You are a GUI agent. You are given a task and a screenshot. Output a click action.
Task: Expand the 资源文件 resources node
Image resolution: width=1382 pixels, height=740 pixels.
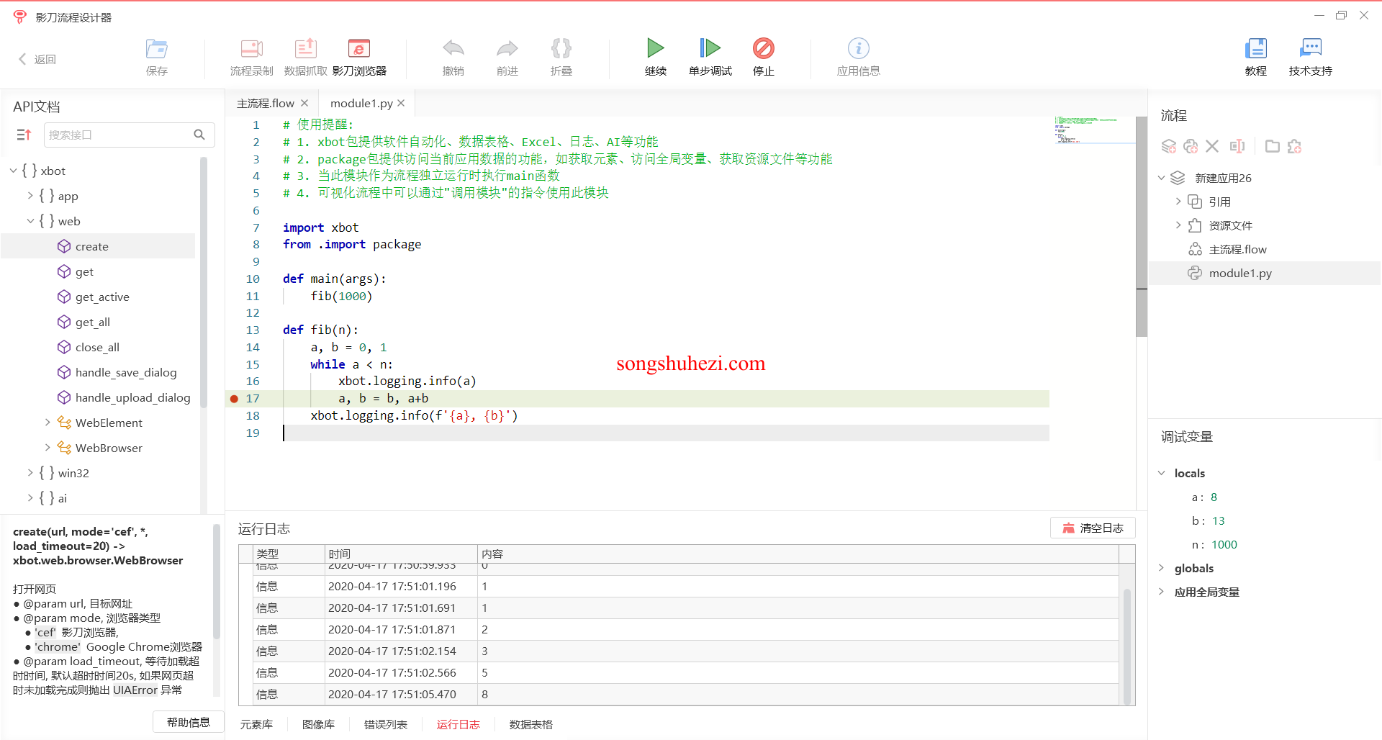[1178, 225]
